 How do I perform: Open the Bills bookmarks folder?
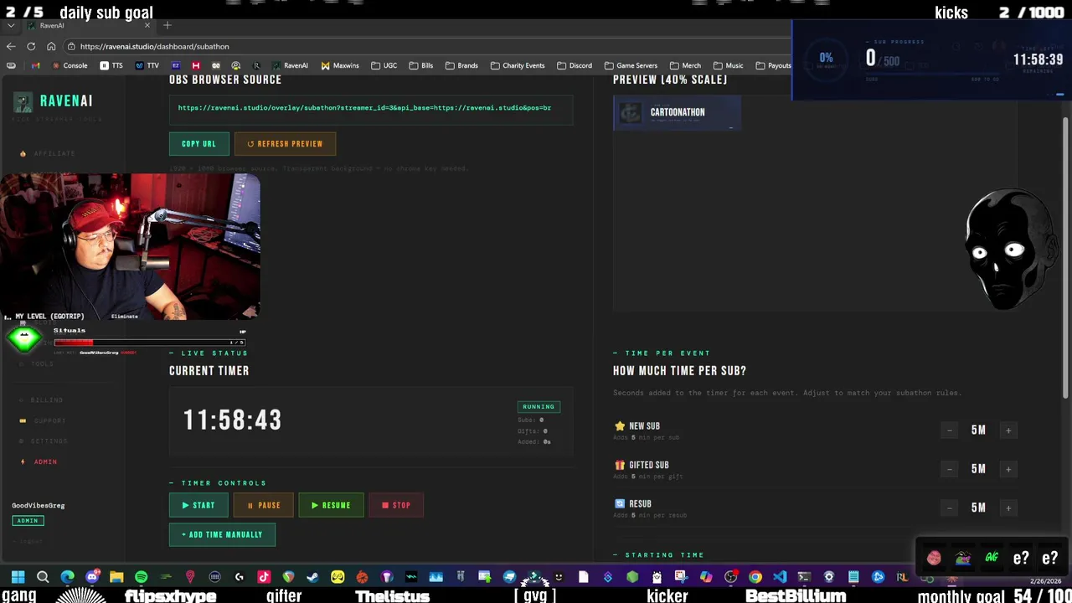click(421, 65)
